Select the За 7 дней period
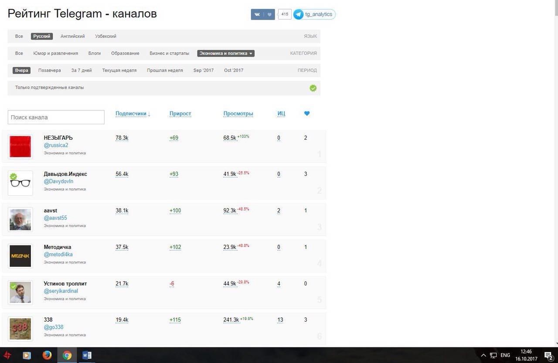This screenshot has height=363, width=558. 82,70
